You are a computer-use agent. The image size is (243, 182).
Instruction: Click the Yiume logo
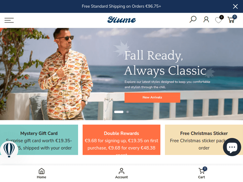(x=121, y=20)
